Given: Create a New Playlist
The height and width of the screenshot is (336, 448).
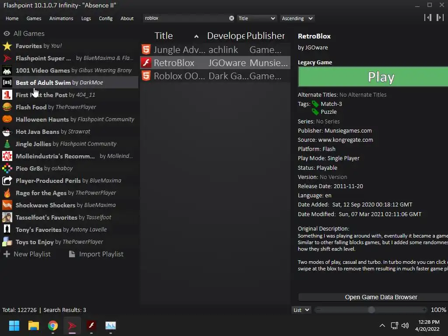Looking at the screenshot, I should click(x=27, y=254).
